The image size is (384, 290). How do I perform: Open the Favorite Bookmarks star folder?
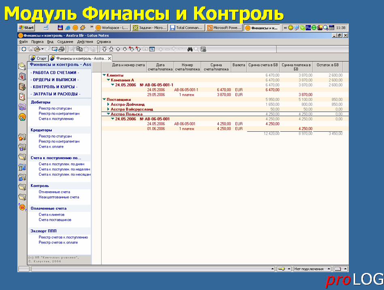coord(22,137)
